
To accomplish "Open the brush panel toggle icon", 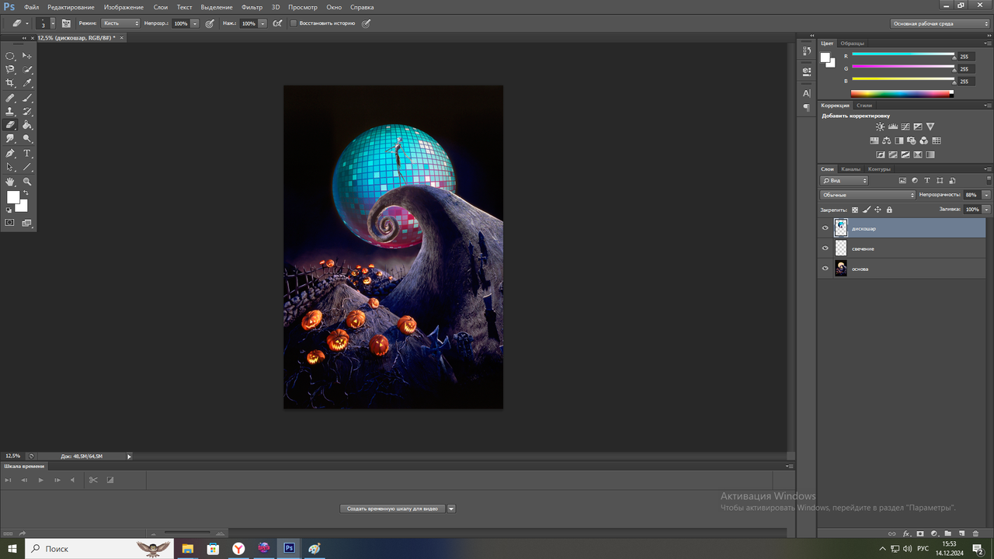I will click(66, 23).
